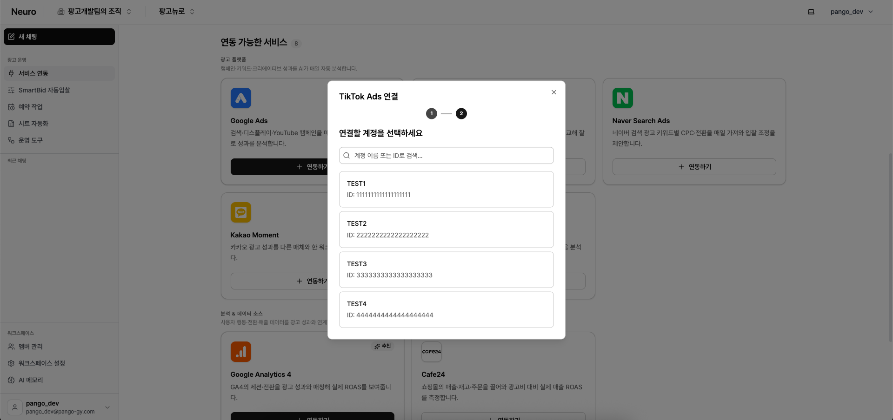The width and height of the screenshot is (893, 420).
Task: Click the gear icon beside 워크스페이스 설정
Action: click(11, 363)
